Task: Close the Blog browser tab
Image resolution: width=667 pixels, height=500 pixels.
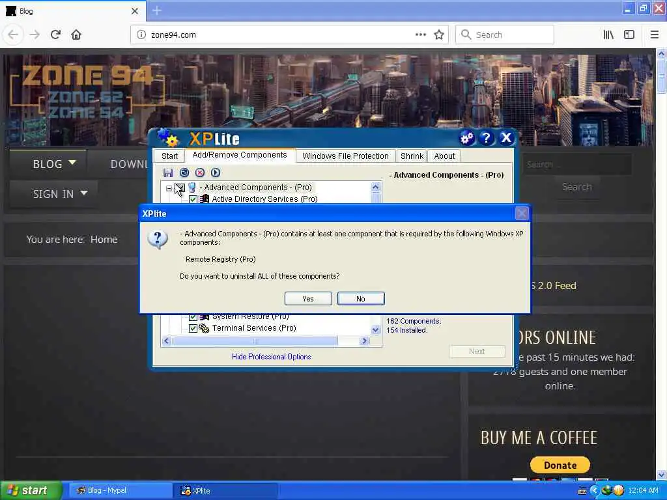Action: click(135, 11)
